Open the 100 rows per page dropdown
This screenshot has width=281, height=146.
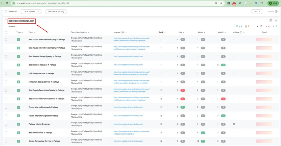pyautogui.click(x=257, y=11)
